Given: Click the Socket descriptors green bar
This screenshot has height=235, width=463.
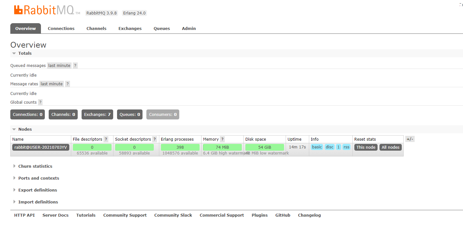Looking at the screenshot, I should pos(134,147).
